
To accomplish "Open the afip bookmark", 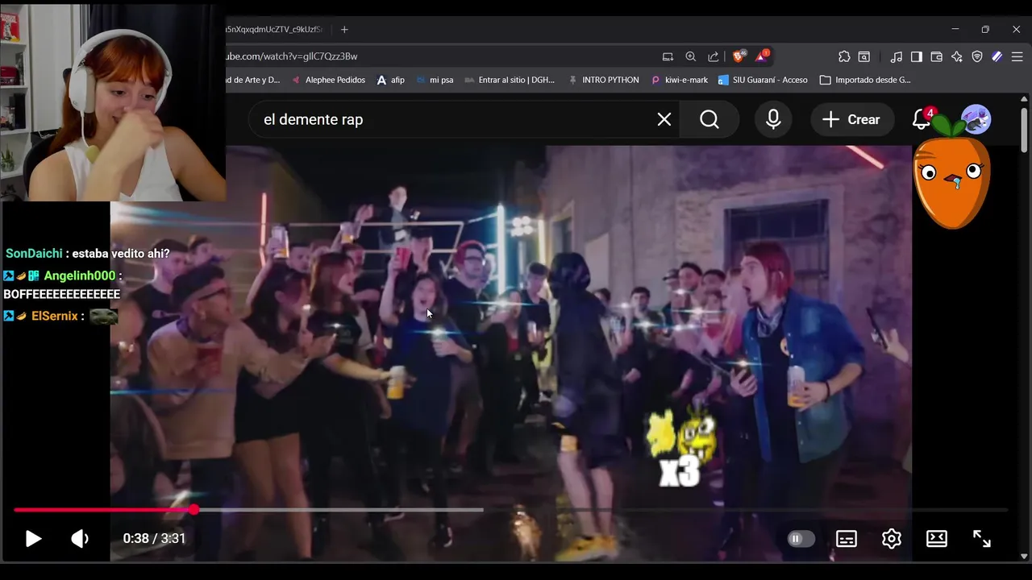I will click(x=391, y=80).
